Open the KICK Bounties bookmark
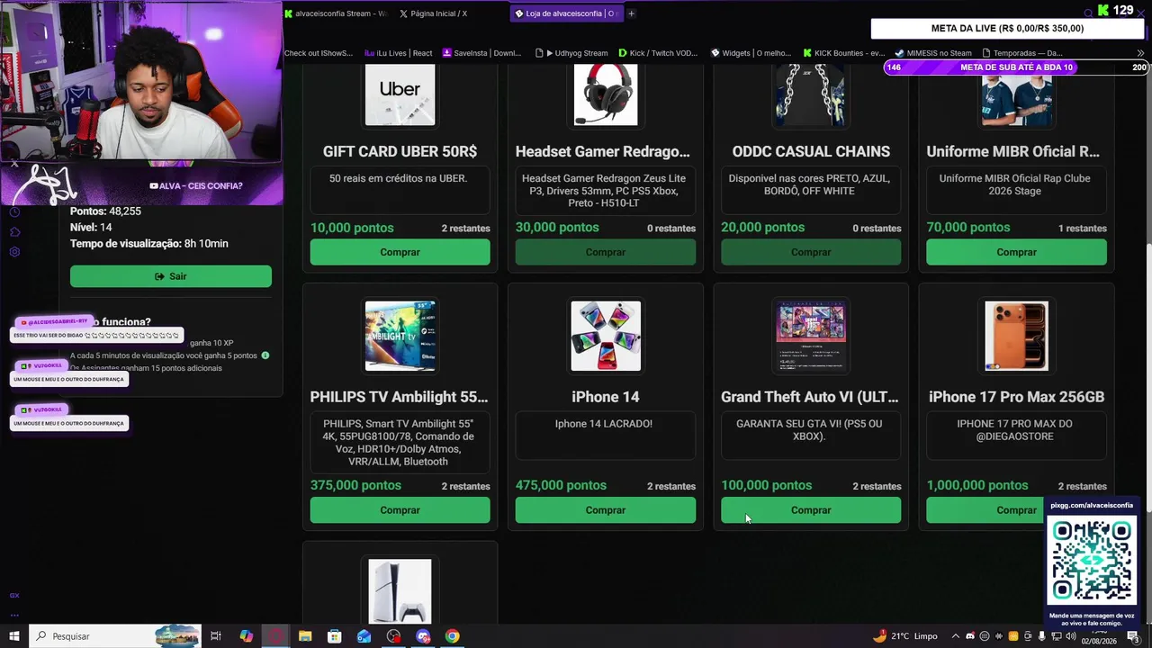 (x=844, y=53)
